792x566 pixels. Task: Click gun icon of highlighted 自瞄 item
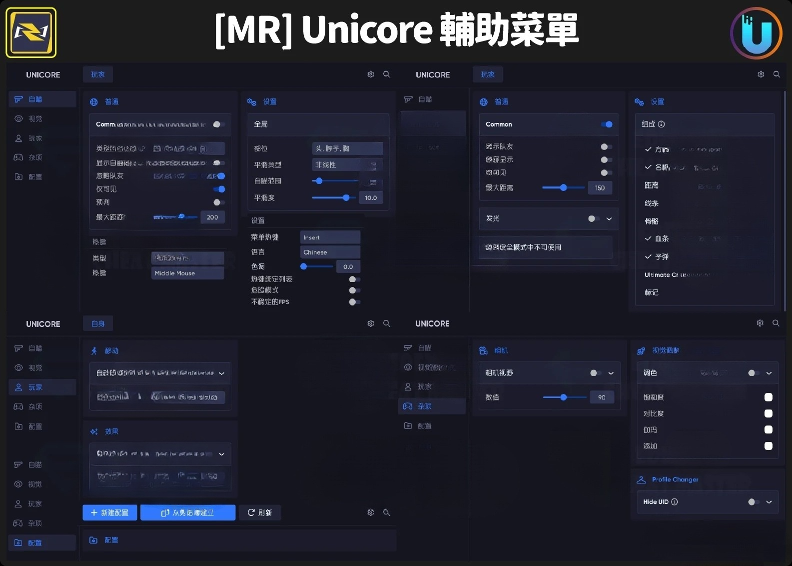[18, 99]
